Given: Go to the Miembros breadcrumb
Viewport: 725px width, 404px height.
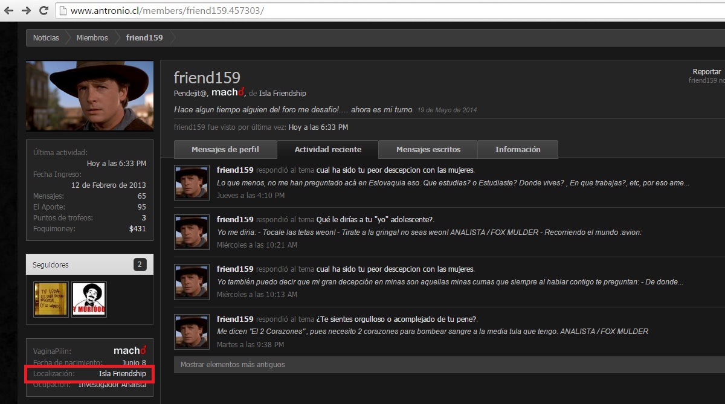Looking at the screenshot, I should (92, 37).
